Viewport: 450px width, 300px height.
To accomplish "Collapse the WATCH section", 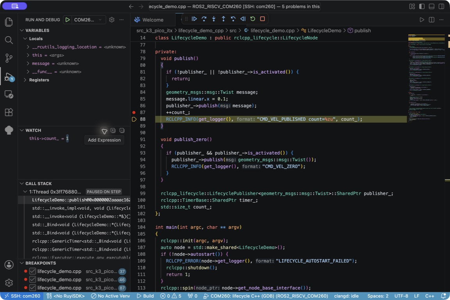I will point(22,130).
